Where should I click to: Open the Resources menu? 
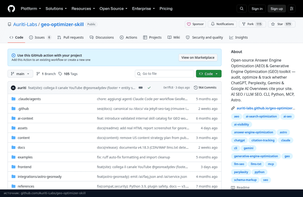point(83,9)
